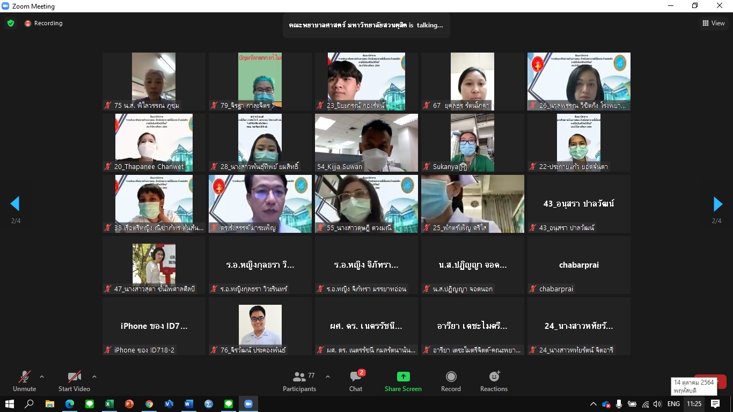The image size is (733, 412).
Task: Open Windows notification center
Action: pyautogui.click(x=715, y=404)
